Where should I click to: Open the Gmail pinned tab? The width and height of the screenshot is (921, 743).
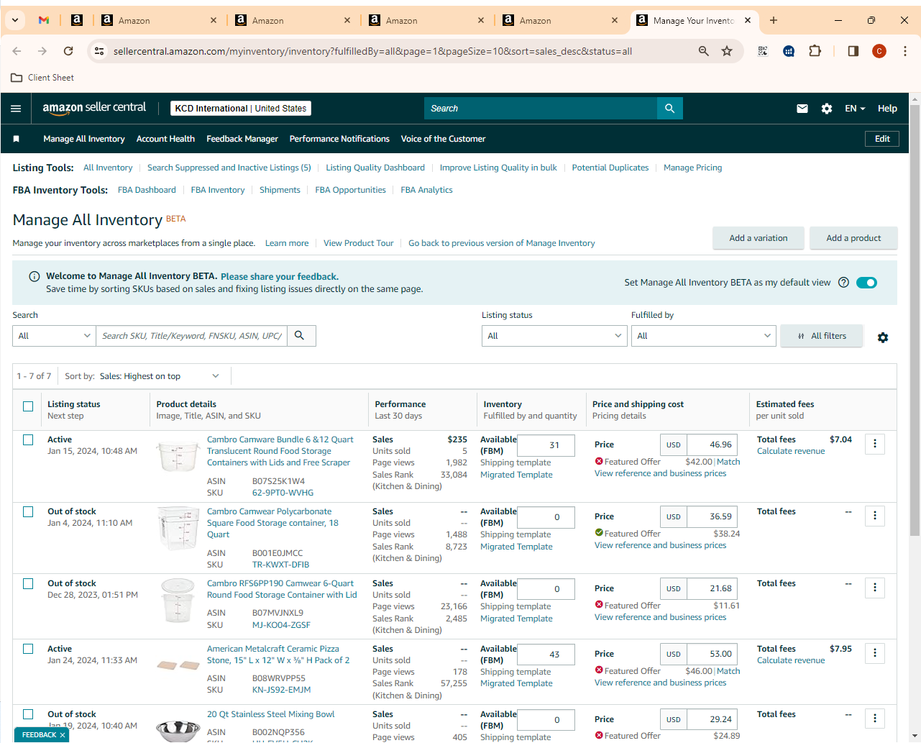point(44,20)
